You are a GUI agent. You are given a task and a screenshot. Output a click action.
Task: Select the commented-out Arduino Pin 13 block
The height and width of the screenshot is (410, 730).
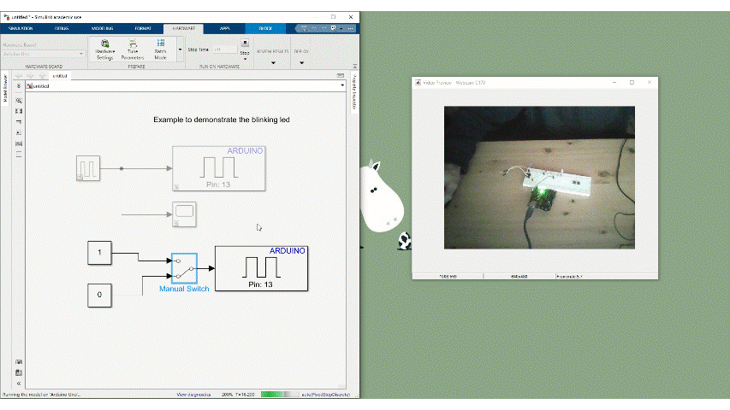pos(219,168)
